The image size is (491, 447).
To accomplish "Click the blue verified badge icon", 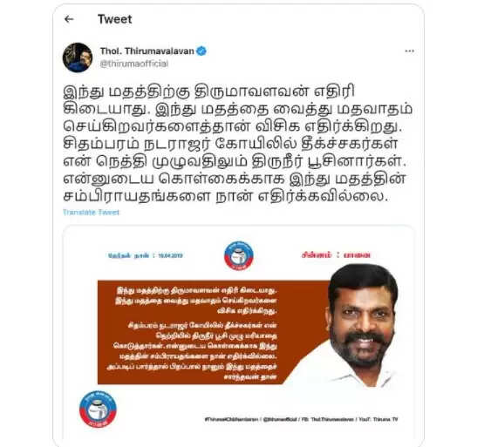I will (201, 51).
